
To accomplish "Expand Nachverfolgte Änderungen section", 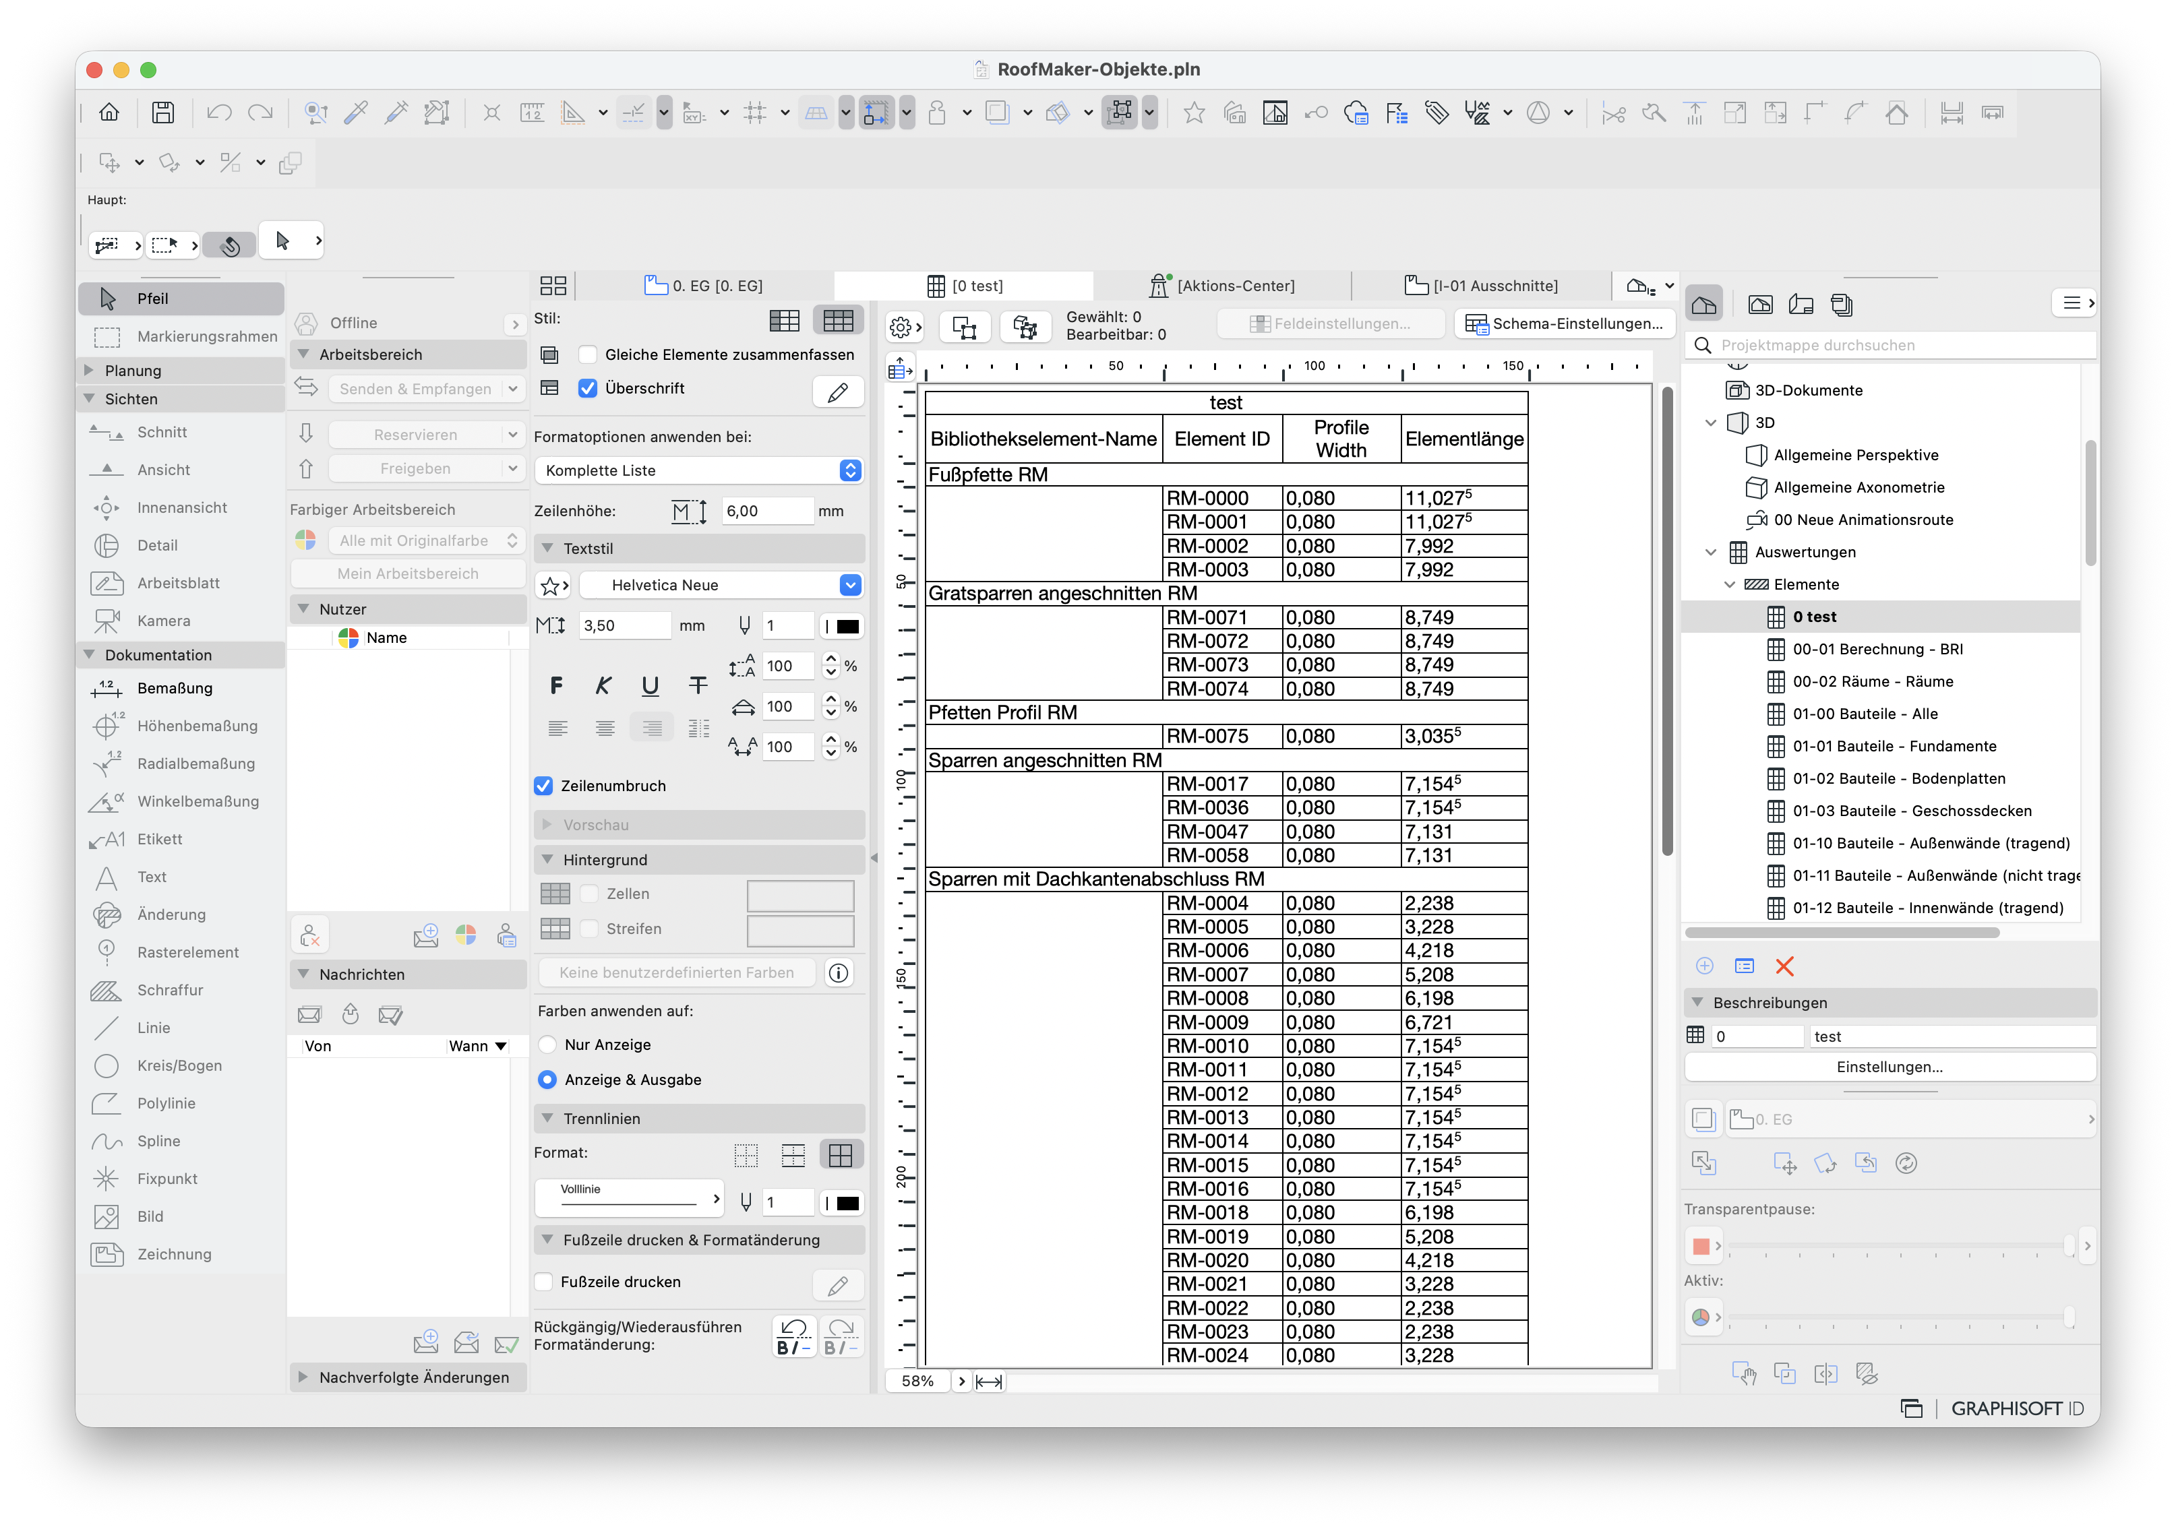I will 302,1377.
